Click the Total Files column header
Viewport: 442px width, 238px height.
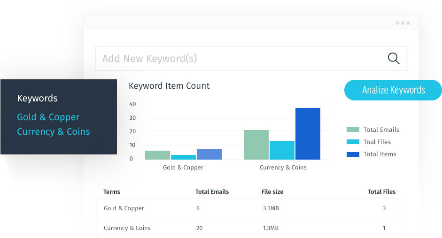tap(381, 192)
